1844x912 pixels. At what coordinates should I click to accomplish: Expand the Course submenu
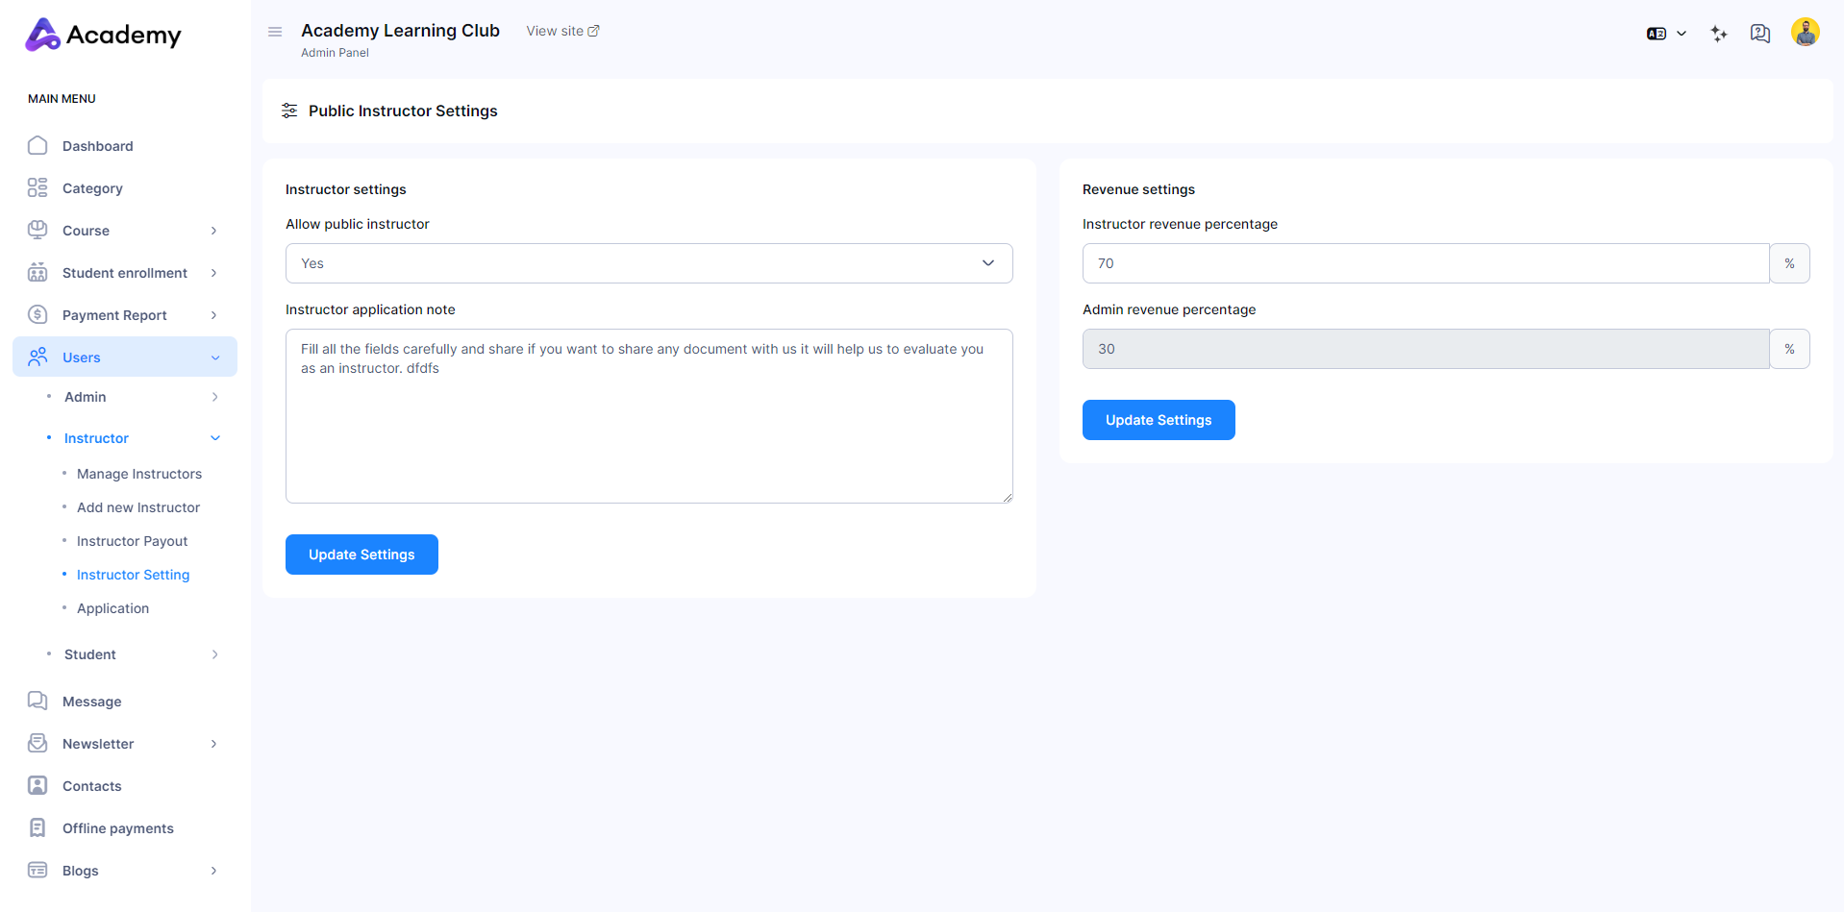tap(213, 231)
